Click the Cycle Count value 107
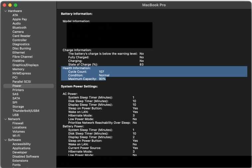The height and width of the screenshot is (168, 252). [101, 72]
